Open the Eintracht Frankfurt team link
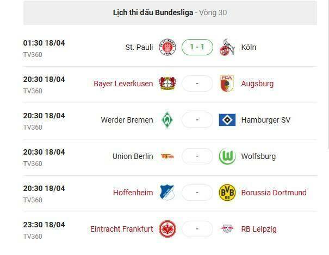 pos(122,229)
